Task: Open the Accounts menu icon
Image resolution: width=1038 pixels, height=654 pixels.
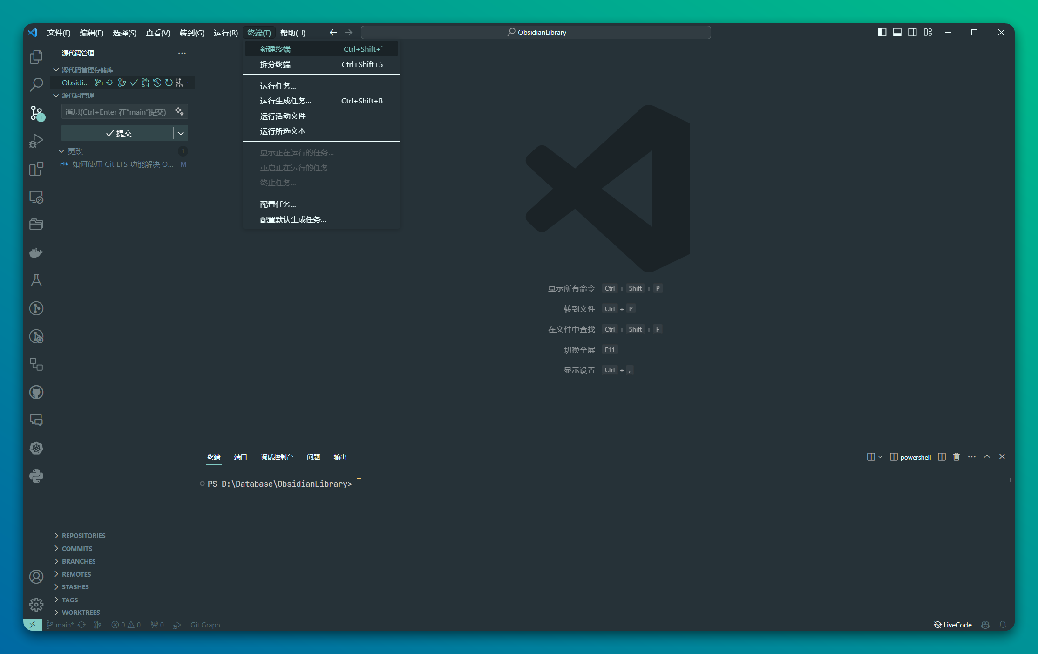Action: pos(36,577)
